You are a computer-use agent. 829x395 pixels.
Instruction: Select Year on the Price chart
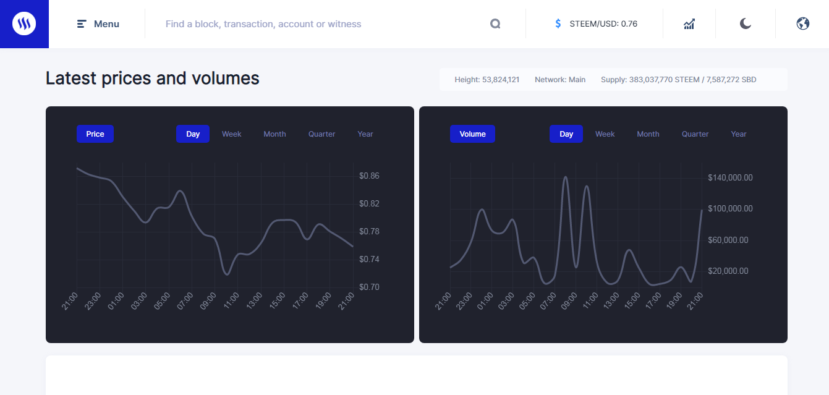[365, 134]
